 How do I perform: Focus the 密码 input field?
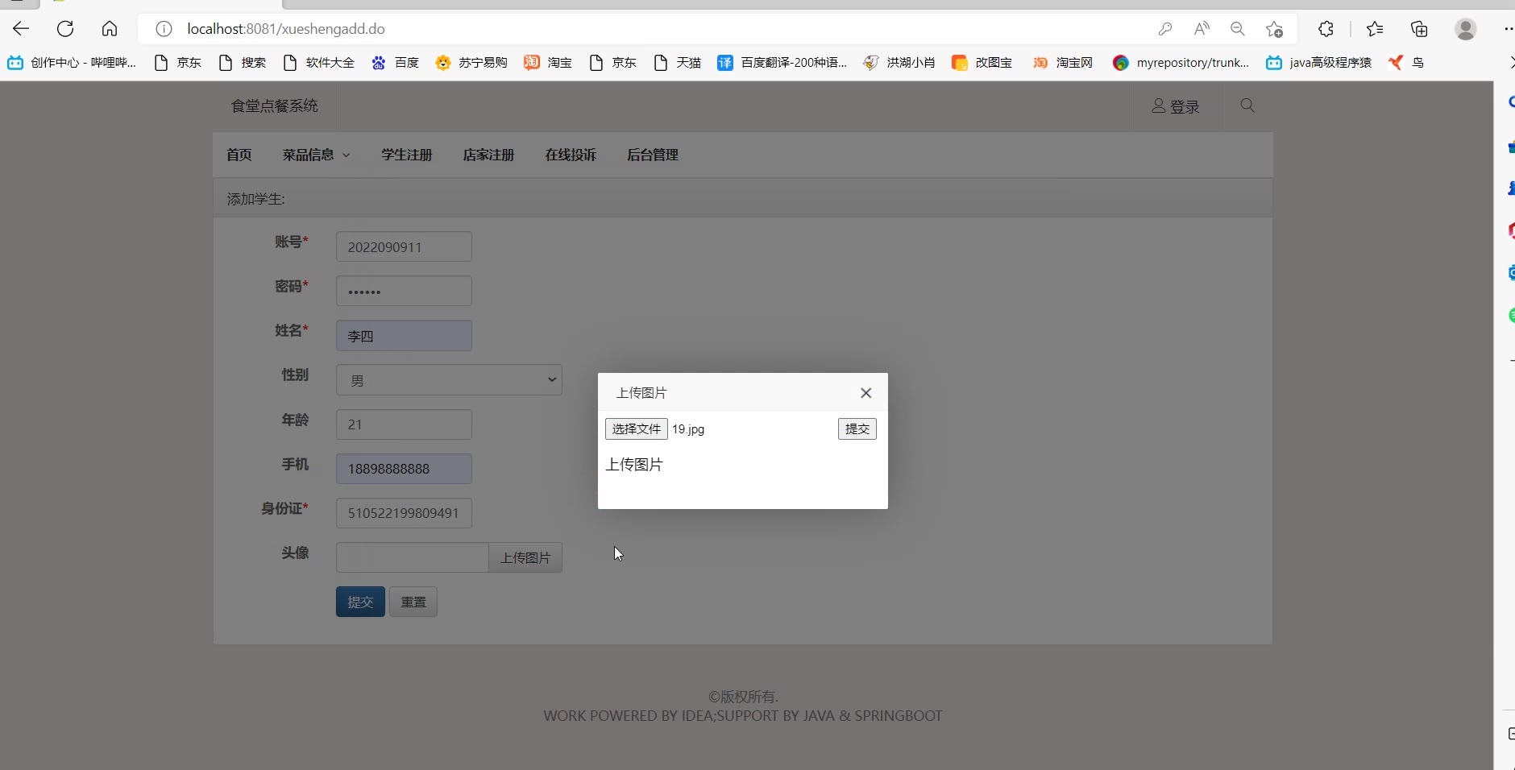pyautogui.click(x=404, y=291)
